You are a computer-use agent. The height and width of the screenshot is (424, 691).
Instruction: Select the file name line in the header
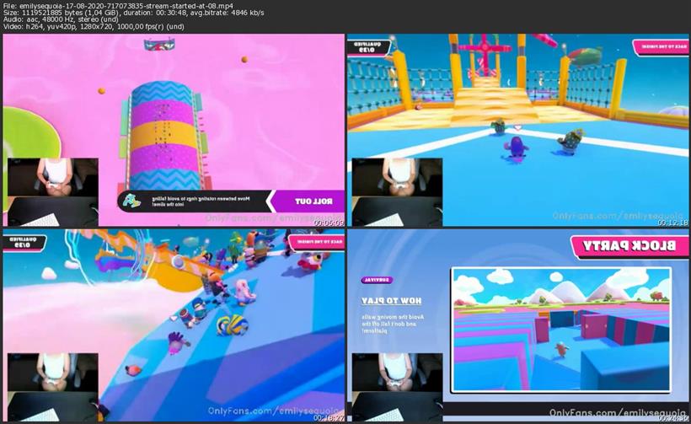click(x=122, y=5)
